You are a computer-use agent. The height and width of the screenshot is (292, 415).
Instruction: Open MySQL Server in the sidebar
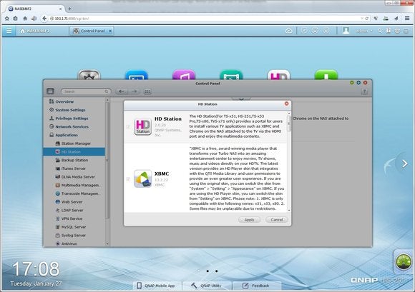tap(74, 227)
